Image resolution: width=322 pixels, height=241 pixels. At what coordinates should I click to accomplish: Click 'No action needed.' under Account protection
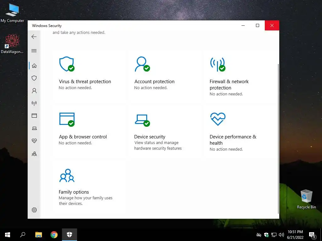pos(151,88)
